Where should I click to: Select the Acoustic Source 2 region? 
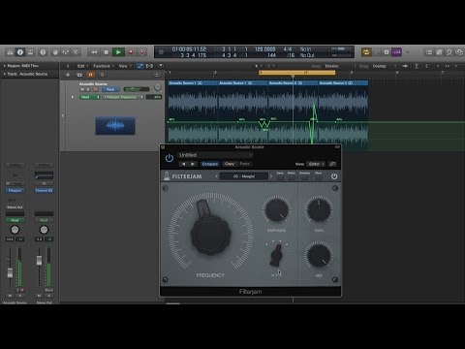[x=293, y=111]
